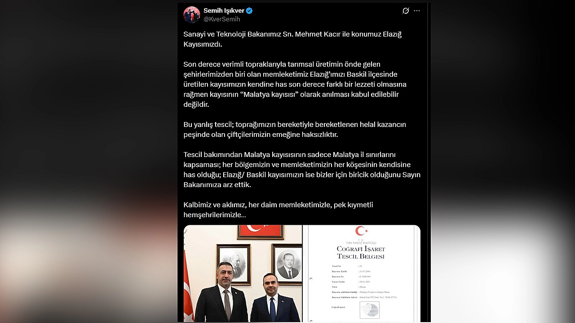Screen dimensions: 575x323
Task: Click the framed Turkish flag on the wall
Action: (x=261, y=231)
